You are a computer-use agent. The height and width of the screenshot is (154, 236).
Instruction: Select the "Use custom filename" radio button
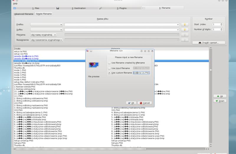(x=109, y=73)
